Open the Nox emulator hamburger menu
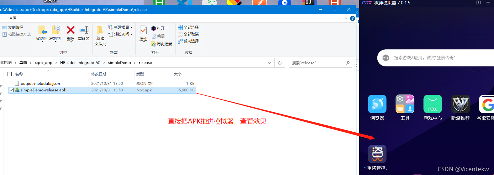The image size is (494, 175). click(488, 3)
